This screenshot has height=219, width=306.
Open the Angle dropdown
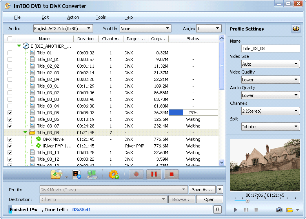(x=209, y=29)
